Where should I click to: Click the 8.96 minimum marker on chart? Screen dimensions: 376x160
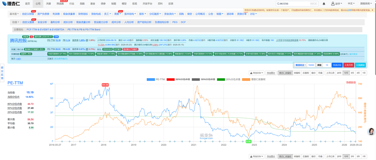pyautogui.click(x=248, y=142)
